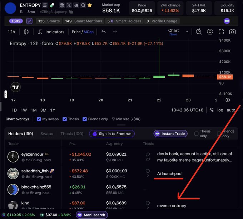Open the Moni search button
This screenshot has height=219, width=243.
click(x=92, y=215)
